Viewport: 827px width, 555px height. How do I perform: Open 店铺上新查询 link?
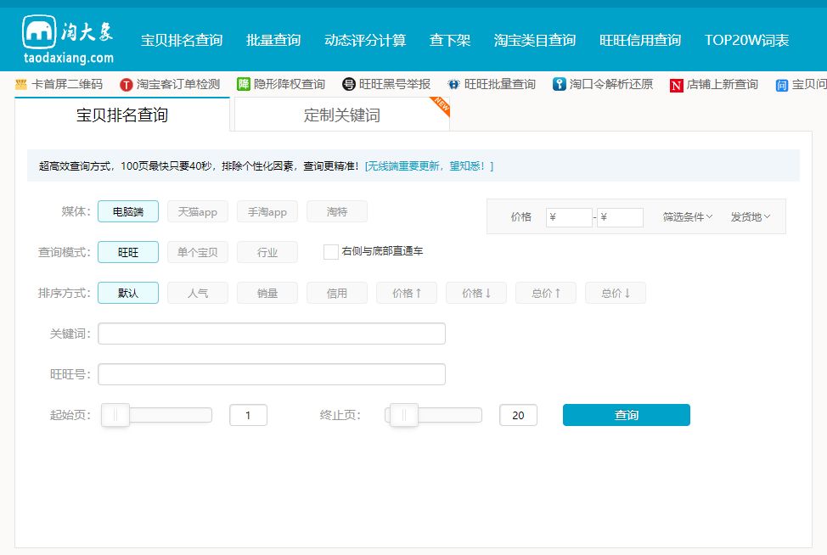click(x=723, y=84)
